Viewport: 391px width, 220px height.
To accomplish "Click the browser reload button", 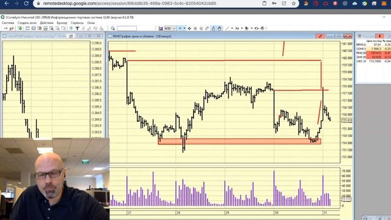I will click(26, 3).
